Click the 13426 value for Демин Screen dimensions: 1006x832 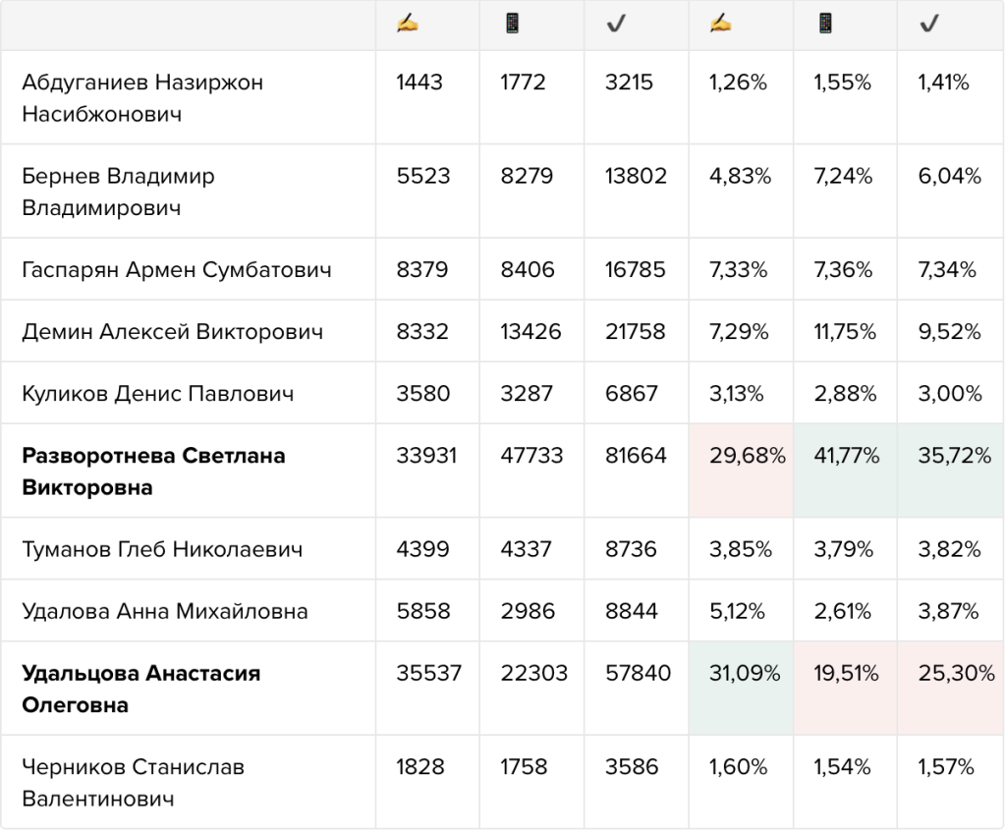pos(531,332)
